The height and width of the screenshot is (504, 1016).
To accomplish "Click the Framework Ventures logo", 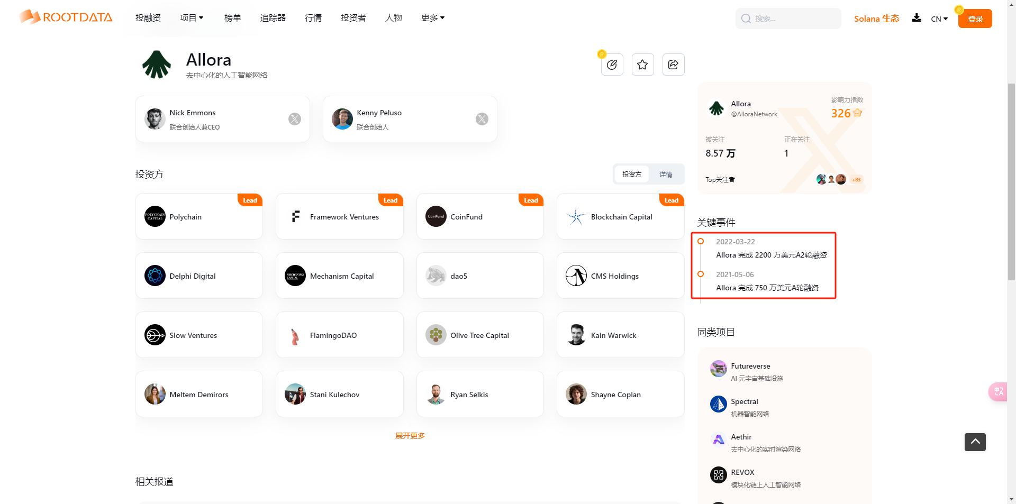I will click(295, 216).
